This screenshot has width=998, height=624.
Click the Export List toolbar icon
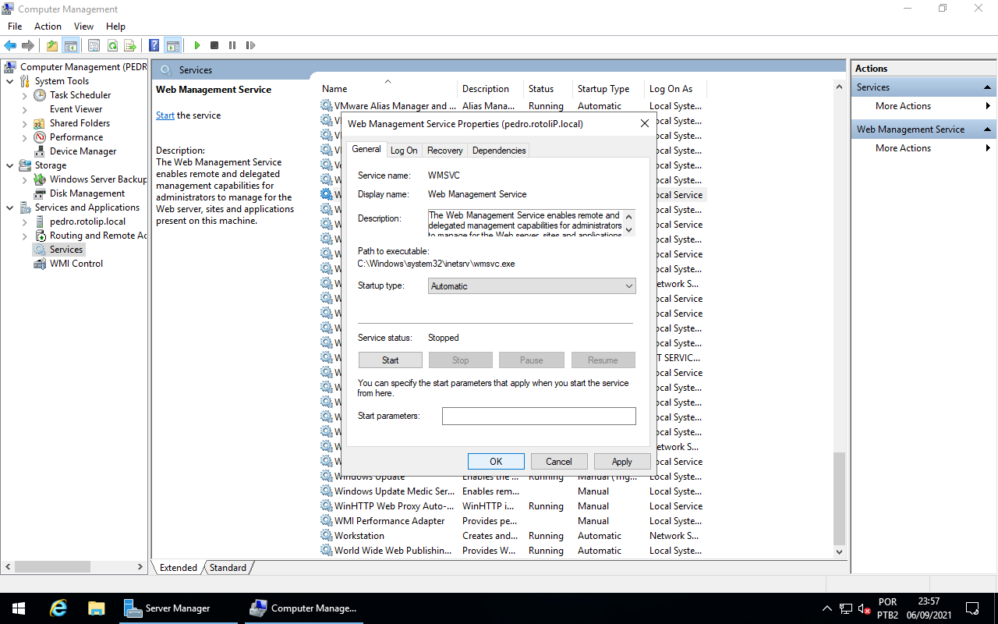pyautogui.click(x=130, y=45)
